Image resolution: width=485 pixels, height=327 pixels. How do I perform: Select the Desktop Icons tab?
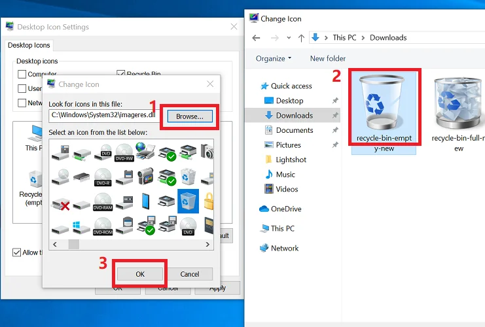[x=29, y=45]
